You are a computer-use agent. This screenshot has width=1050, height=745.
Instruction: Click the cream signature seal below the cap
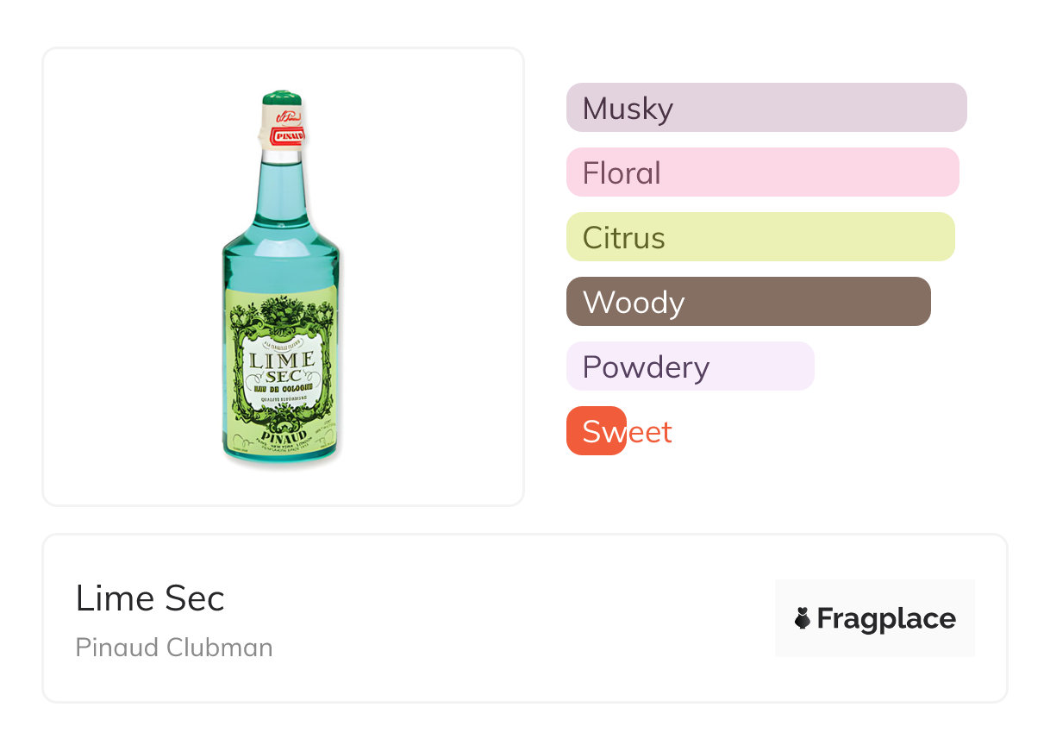(x=286, y=116)
